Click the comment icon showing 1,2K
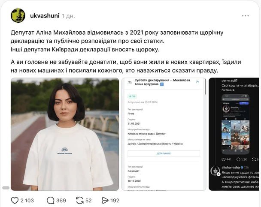The image size is (261, 207). pyautogui.click(x=238, y=159)
